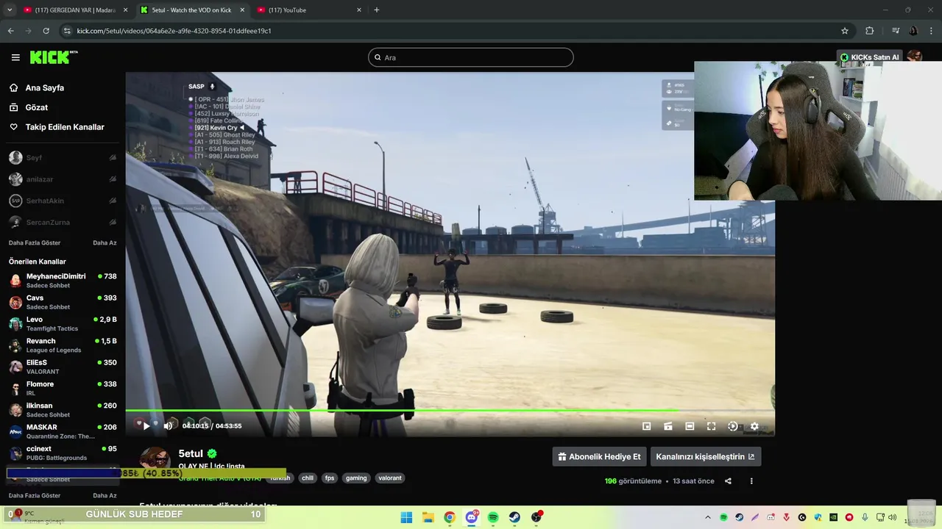Open Steam from the taskbar

[514, 517]
